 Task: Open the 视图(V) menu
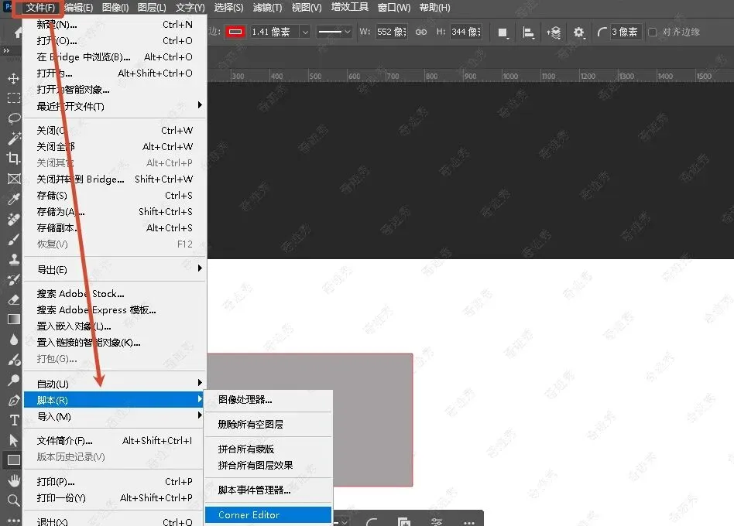click(x=306, y=8)
